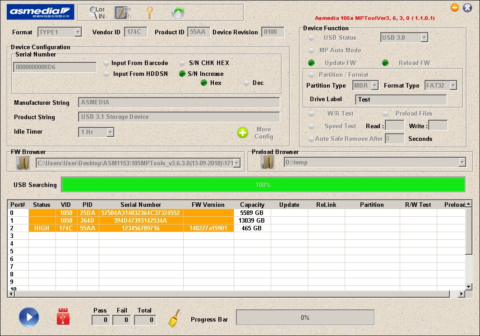Open Preload Browser folder icon
The width and height of the screenshot is (480, 336).
pos(267,162)
